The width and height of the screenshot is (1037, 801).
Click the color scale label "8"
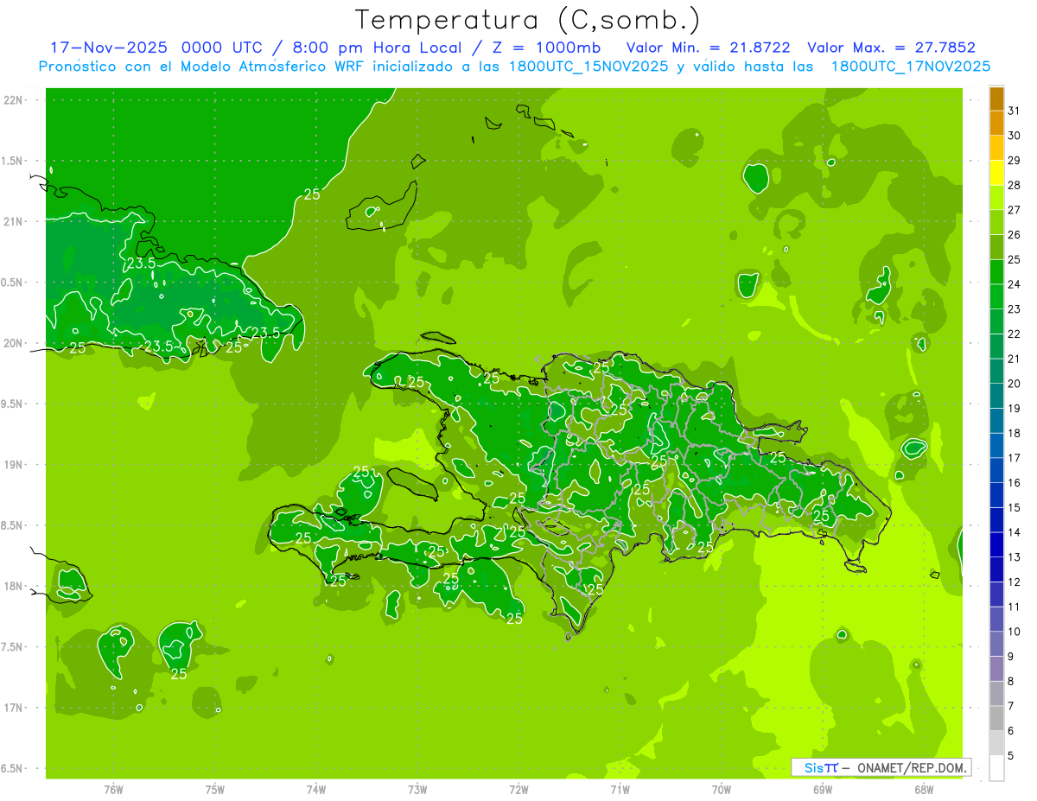point(1011,681)
